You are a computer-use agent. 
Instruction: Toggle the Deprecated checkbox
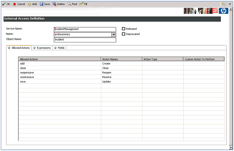click(124, 34)
